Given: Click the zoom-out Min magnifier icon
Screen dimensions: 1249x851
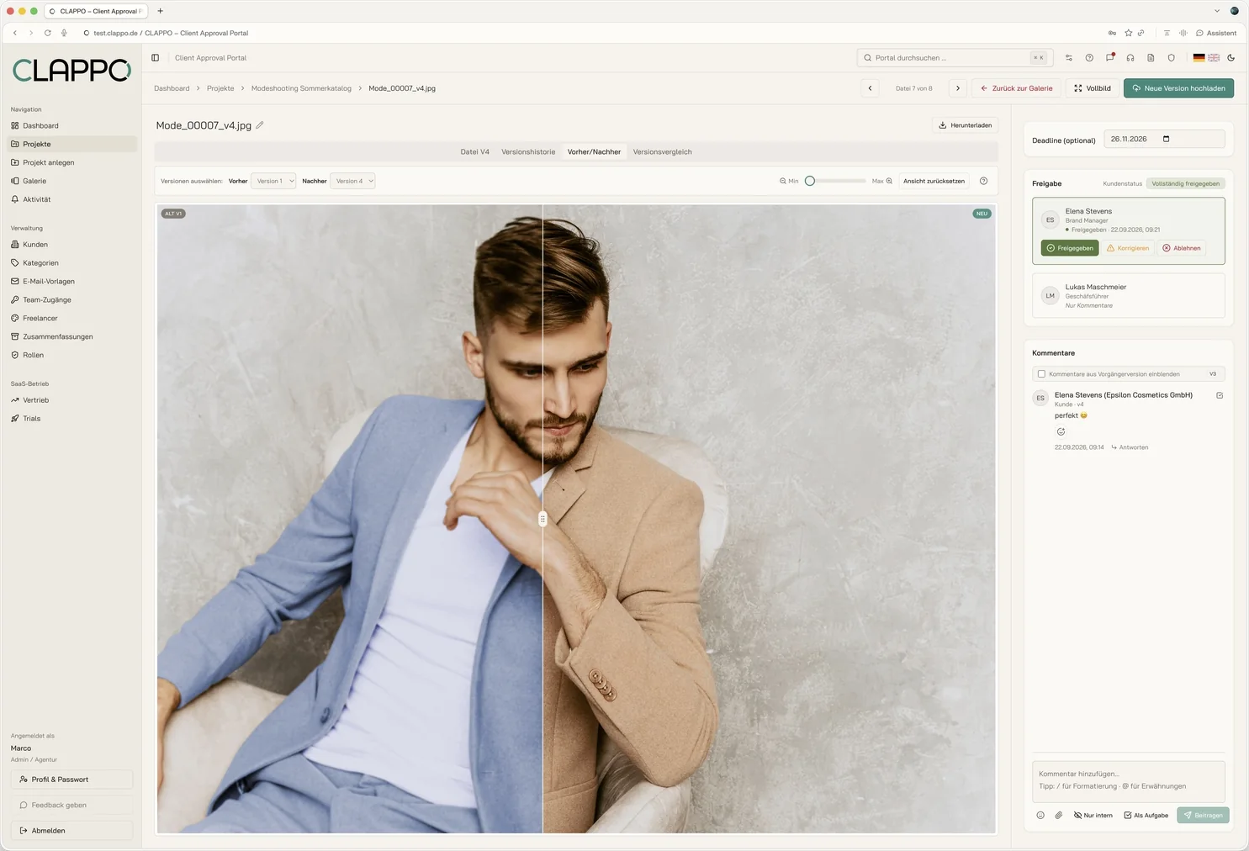Looking at the screenshot, I should (x=783, y=181).
